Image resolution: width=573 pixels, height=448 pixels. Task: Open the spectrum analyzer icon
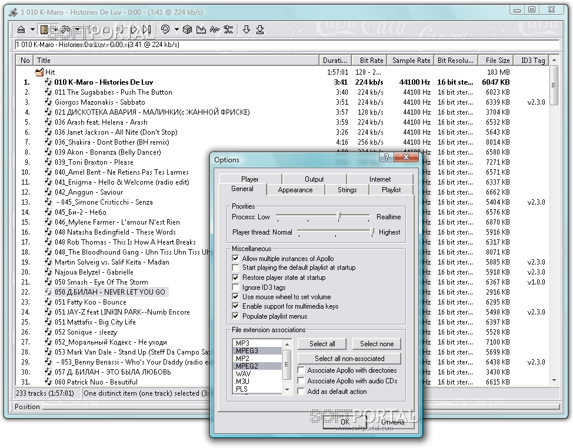pyautogui.click(x=201, y=29)
